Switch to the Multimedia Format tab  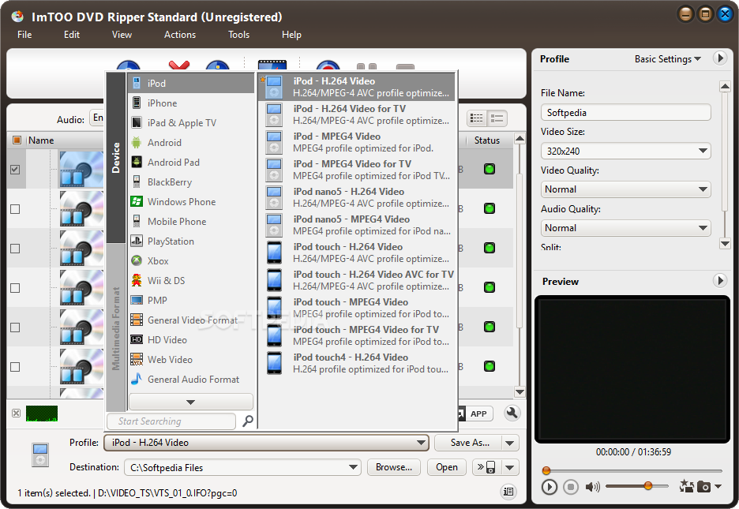point(116,328)
